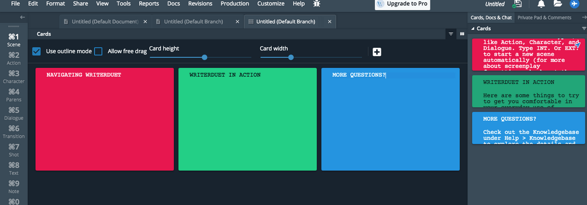Viewport: 587px width, 205px height.
Task: Switch to Untitled (Default Document) tab
Action: point(104,22)
